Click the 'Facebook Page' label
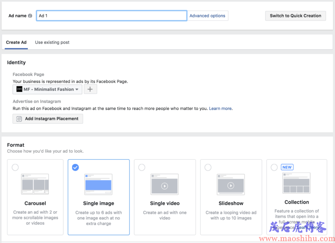Screen dimensions: 335x243 tap(29, 75)
